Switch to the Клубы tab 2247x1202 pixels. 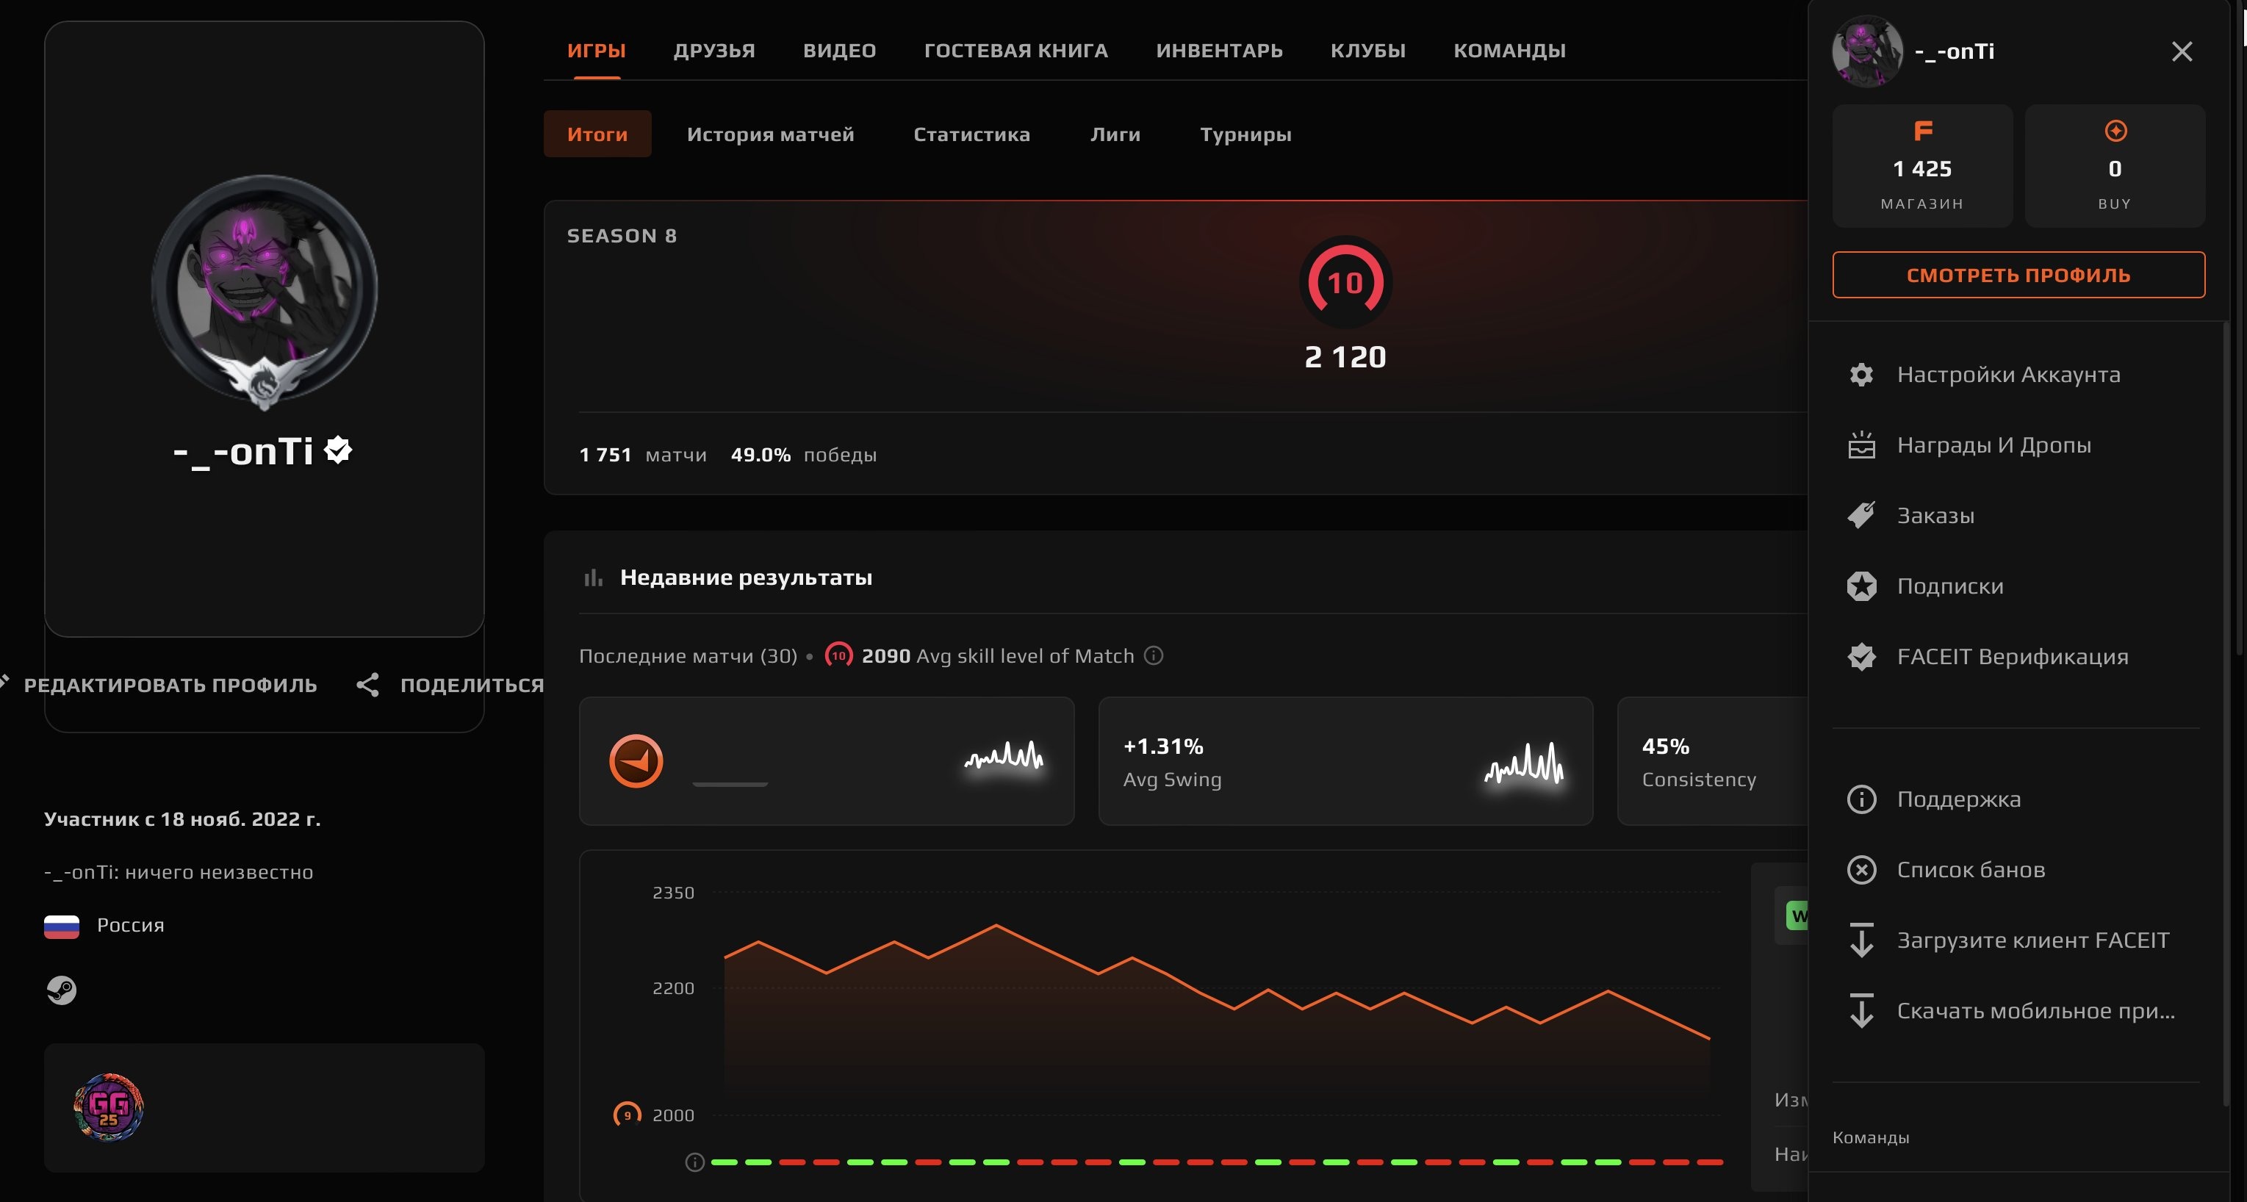[x=1367, y=51]
